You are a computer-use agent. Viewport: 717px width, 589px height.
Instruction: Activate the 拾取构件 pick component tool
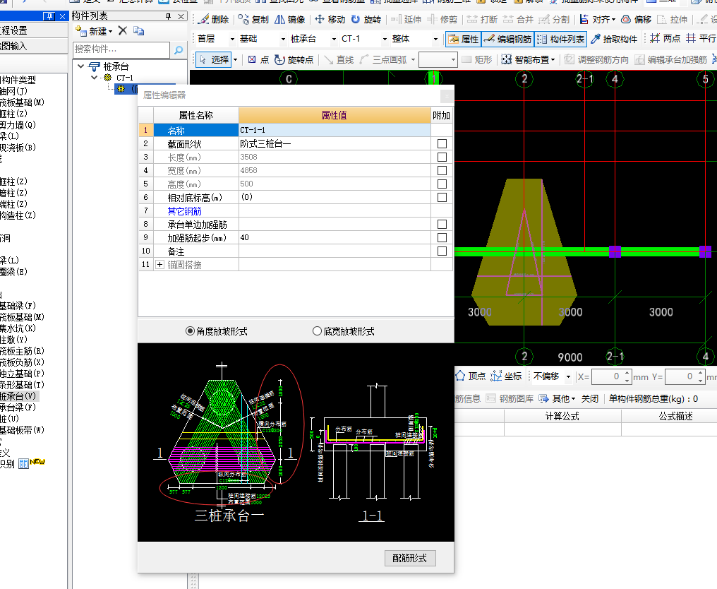pos(614,39)
